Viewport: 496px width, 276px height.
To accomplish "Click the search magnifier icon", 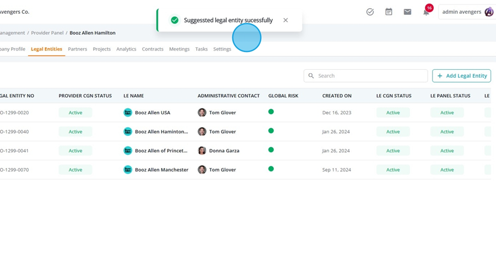I will 311,76.
